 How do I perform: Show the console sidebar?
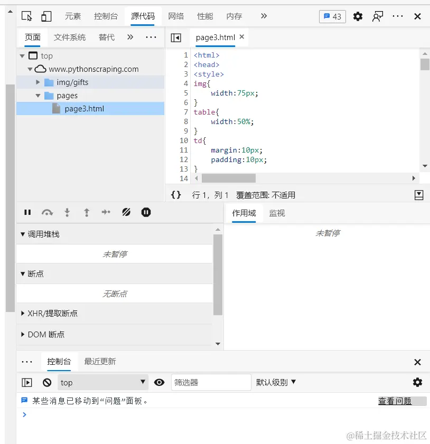27,383
